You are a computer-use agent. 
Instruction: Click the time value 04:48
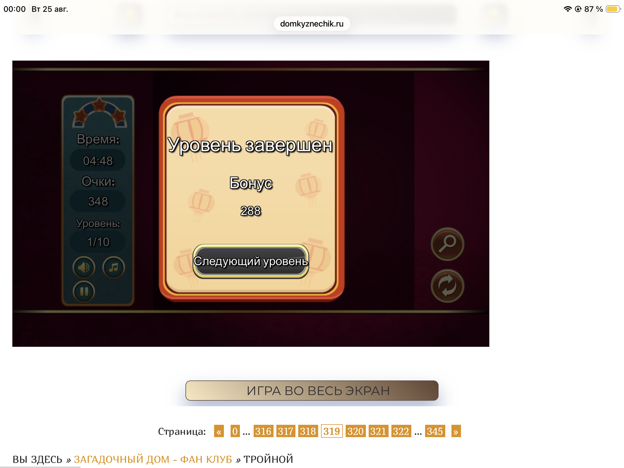[x=98, y=161]
